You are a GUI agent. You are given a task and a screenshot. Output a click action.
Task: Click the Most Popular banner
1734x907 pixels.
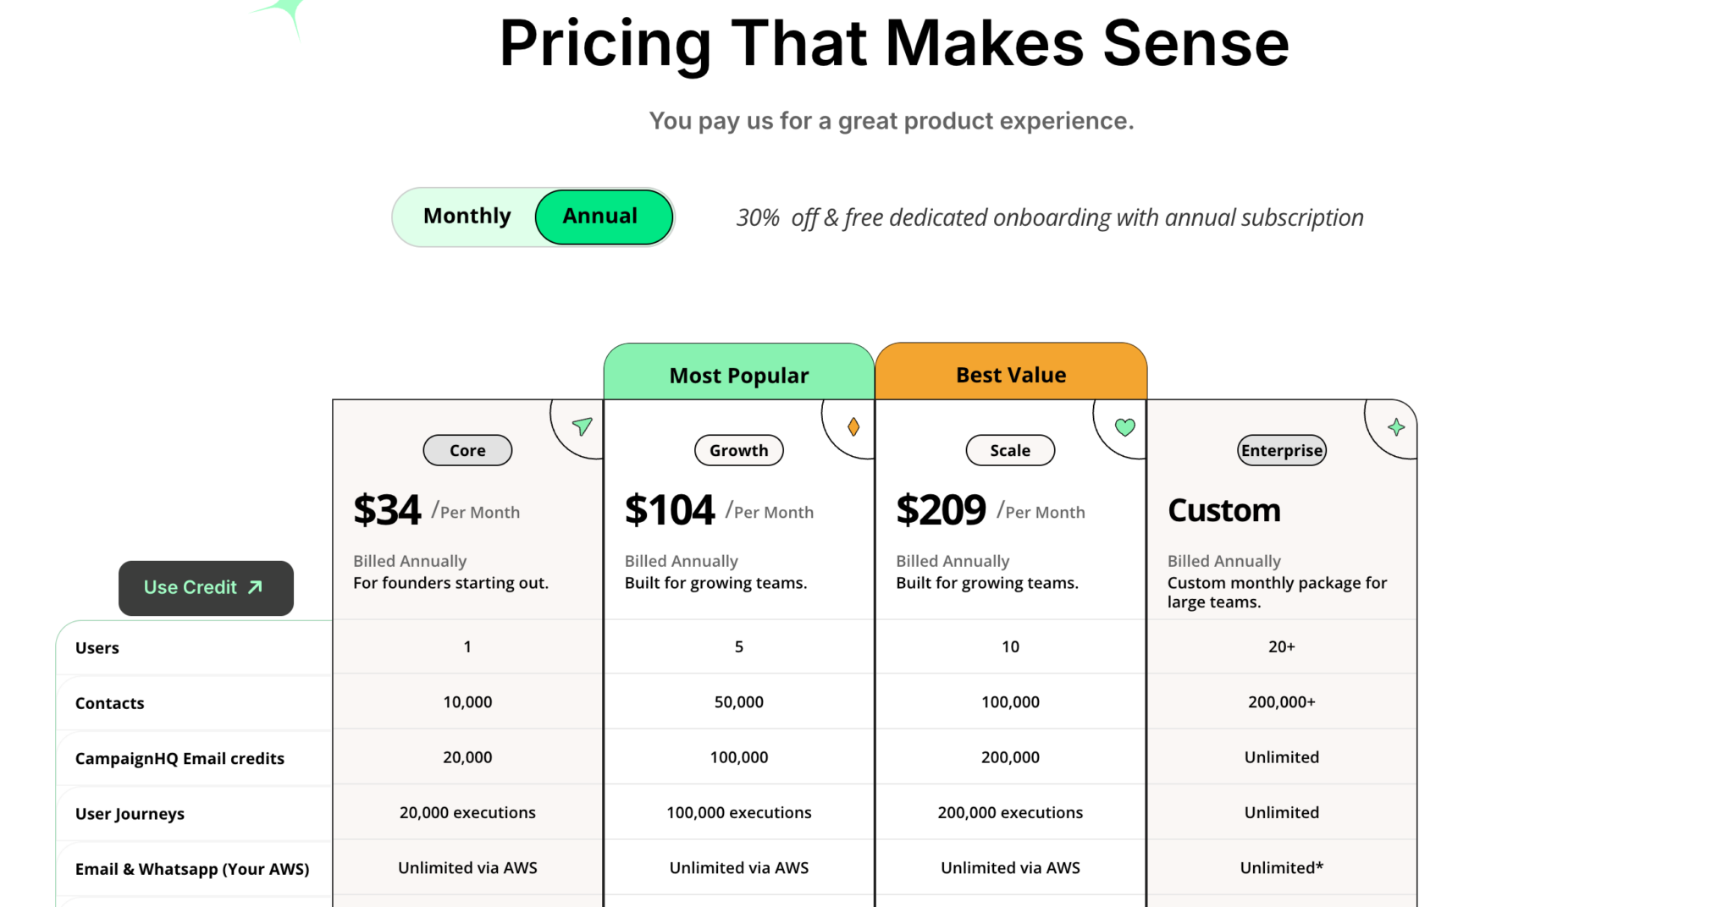click(738, 375)
